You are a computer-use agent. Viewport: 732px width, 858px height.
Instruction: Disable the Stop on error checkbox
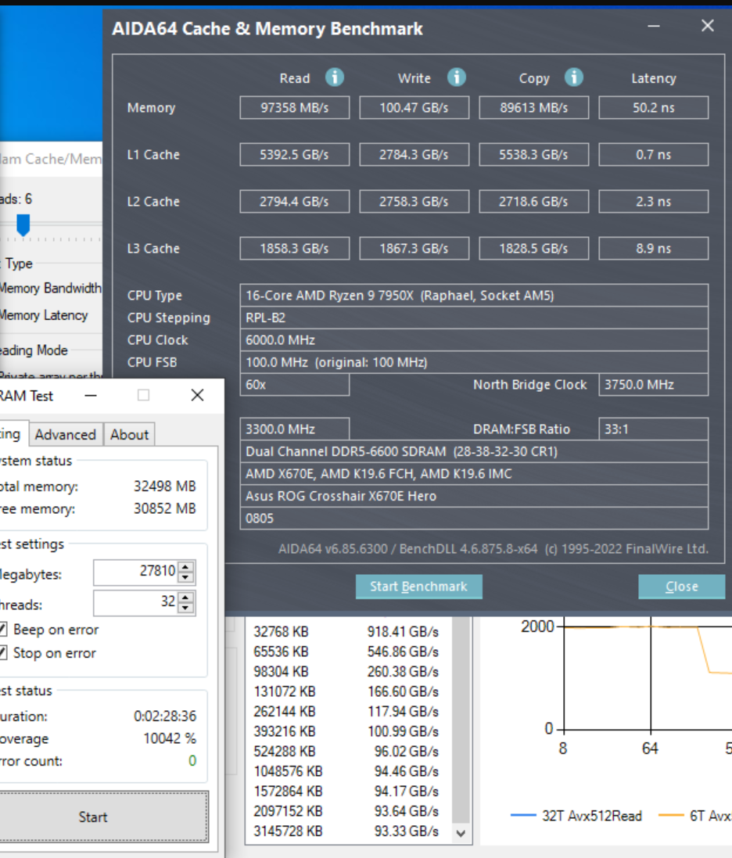tap(4, 653)
